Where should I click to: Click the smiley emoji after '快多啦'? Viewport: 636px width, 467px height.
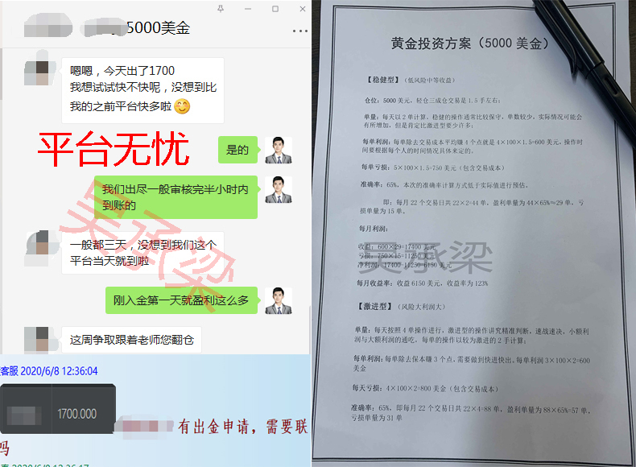pyautogui.click(x=182, y=107)
